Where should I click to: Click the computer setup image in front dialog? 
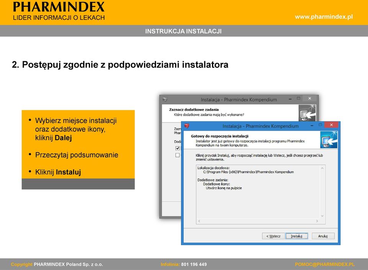click(329, 140)
